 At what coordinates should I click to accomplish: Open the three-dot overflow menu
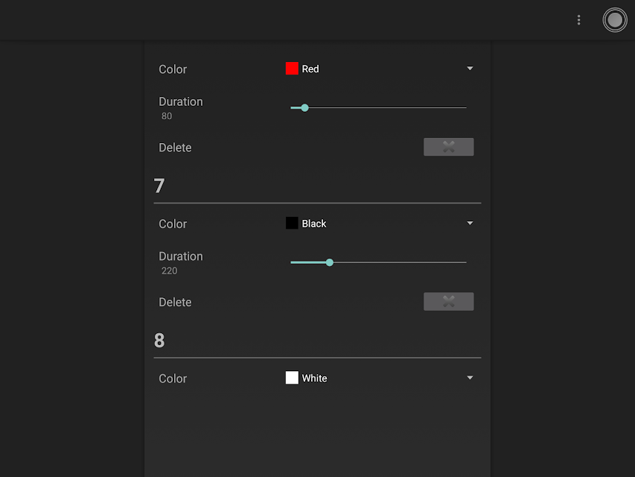(578, 20)
